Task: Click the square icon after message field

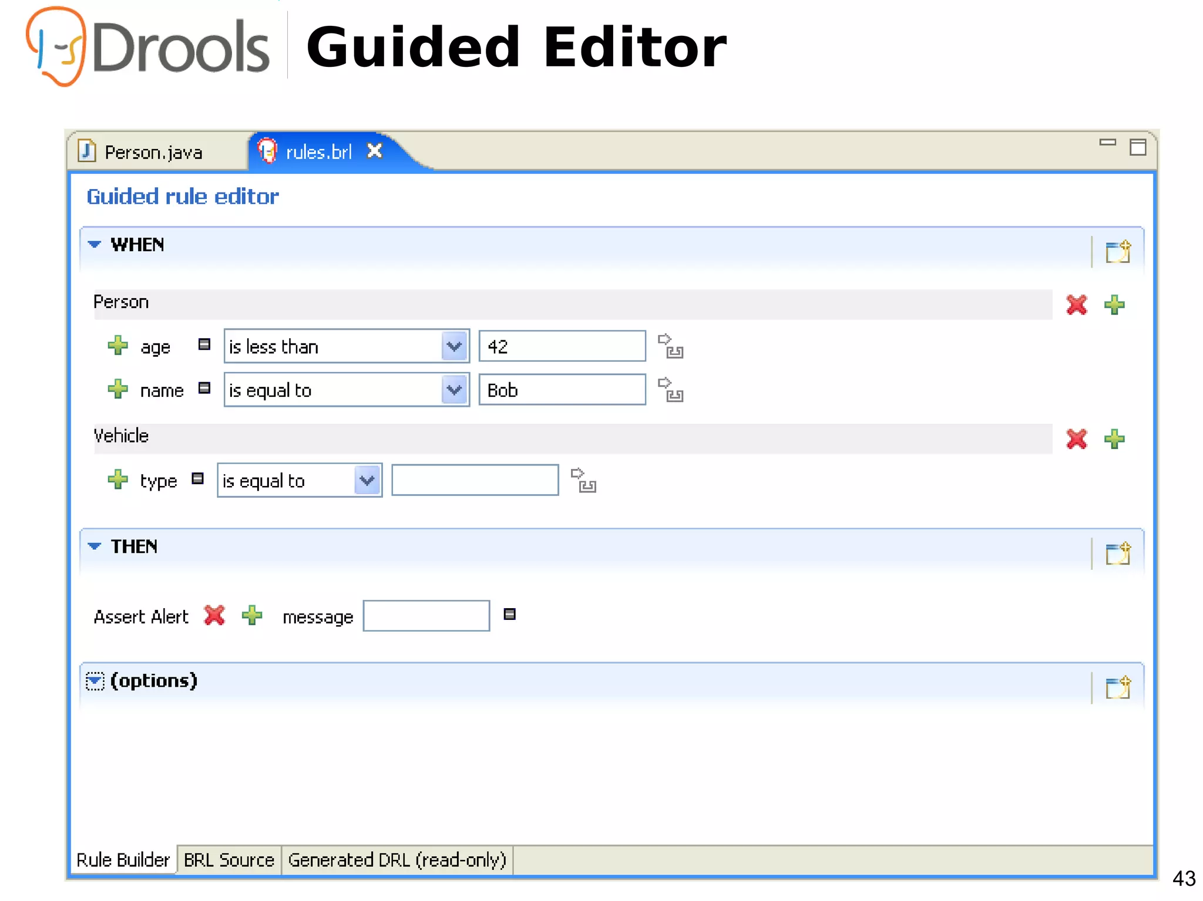Action: (x=510, y=614)
